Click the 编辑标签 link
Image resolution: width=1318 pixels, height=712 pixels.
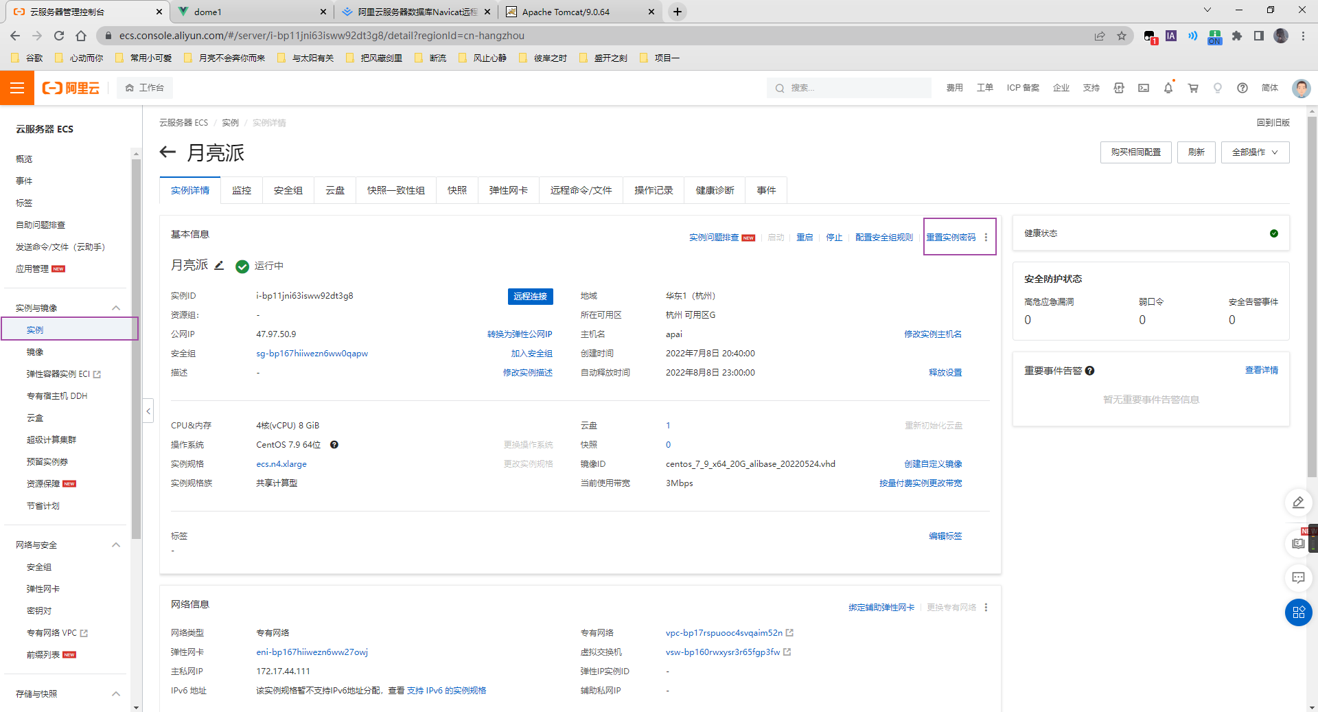[945, 536]
